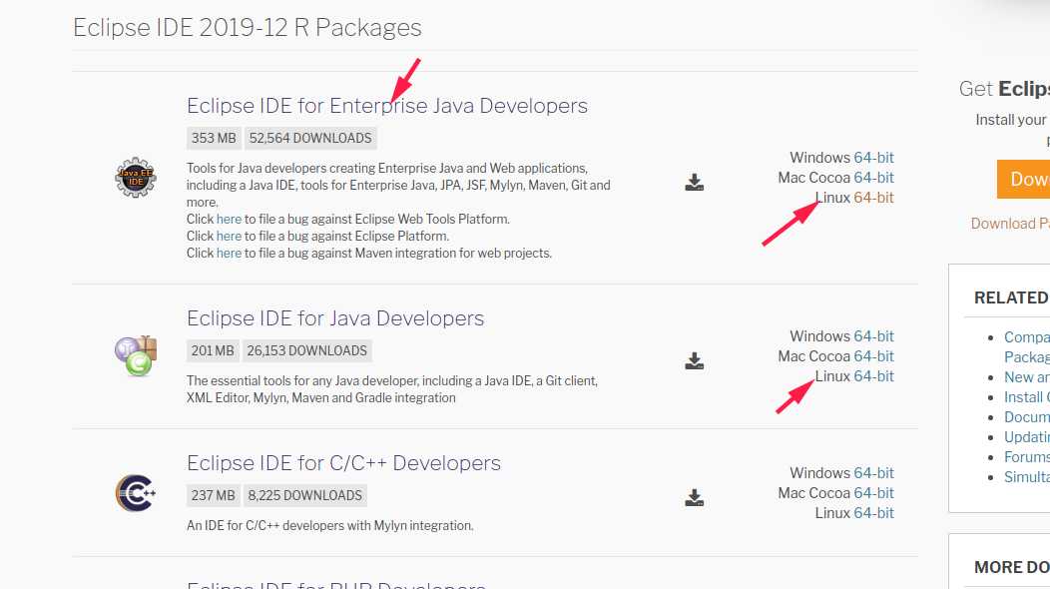Screen dimensions: 1050x589
Task: Download Linux 64-bit Java Developers package
Action: coord(873,376)
